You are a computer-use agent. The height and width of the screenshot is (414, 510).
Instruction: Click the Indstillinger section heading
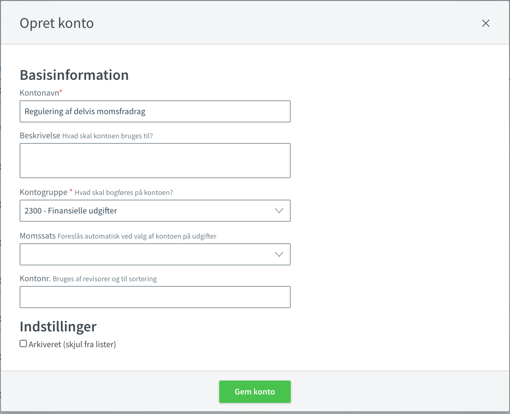58,327
